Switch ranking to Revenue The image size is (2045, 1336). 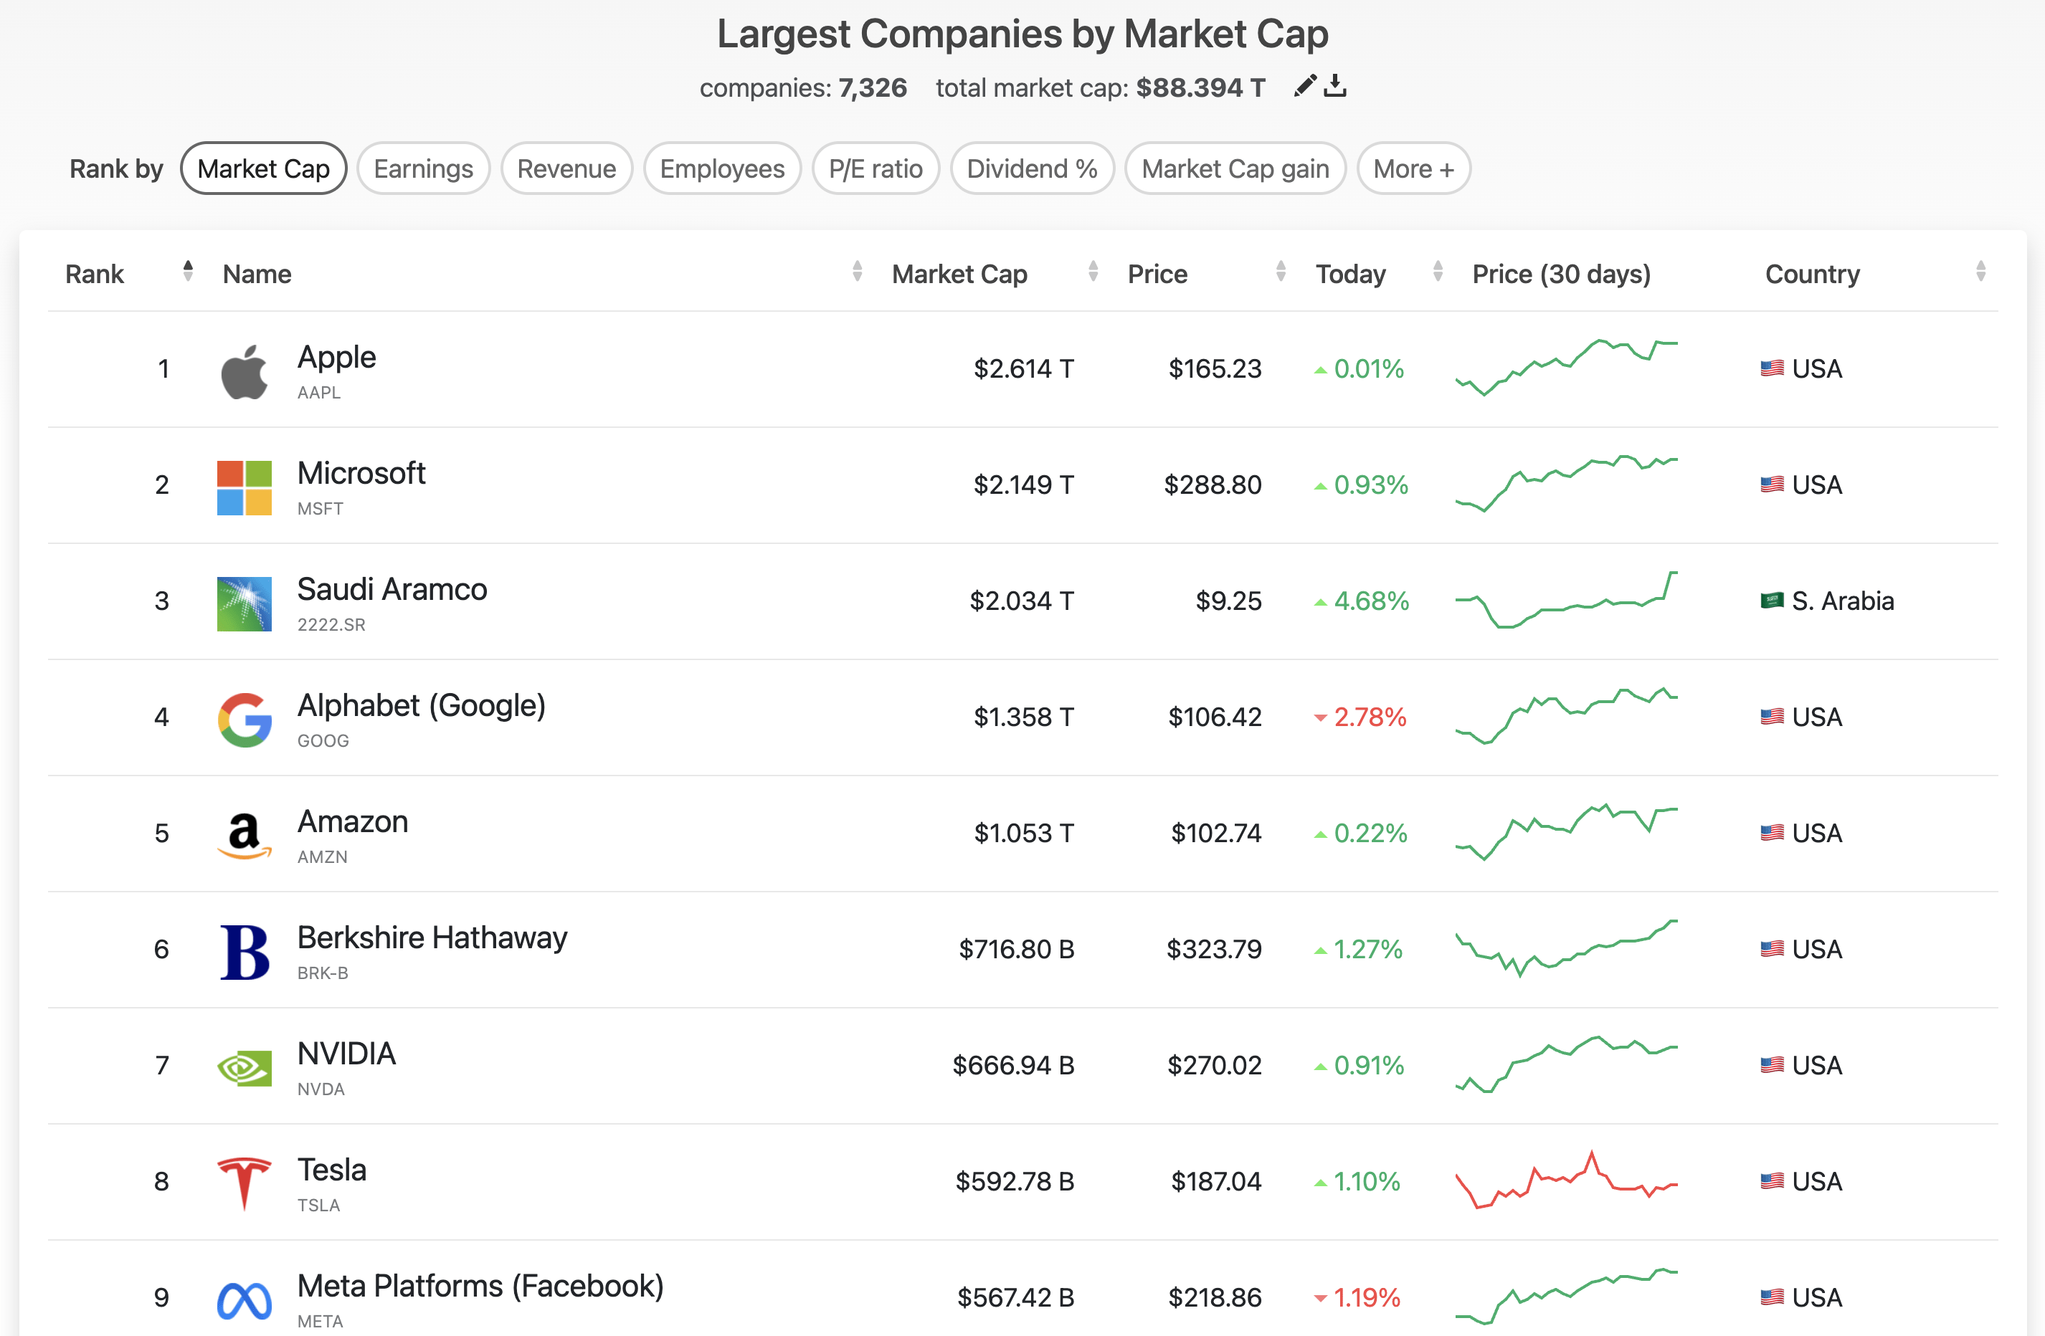coord(566,168)
